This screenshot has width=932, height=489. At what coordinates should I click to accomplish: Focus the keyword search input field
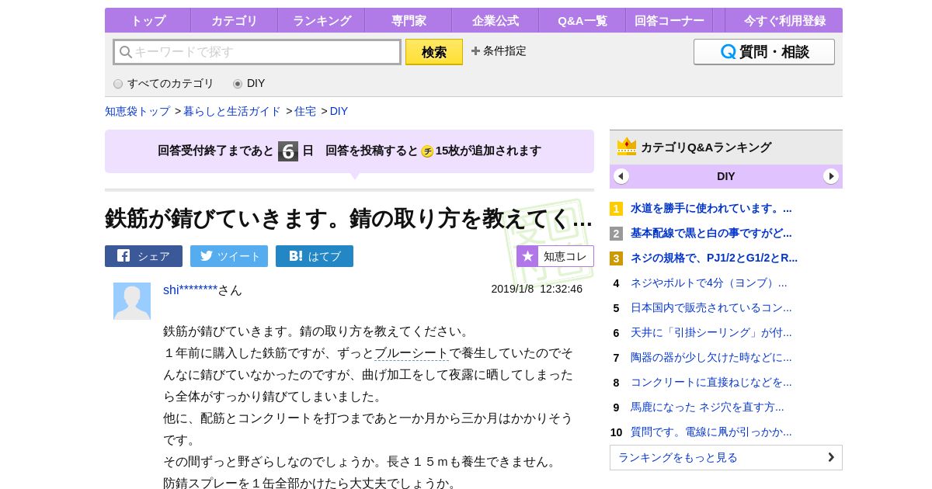click(x=257, y=52)
